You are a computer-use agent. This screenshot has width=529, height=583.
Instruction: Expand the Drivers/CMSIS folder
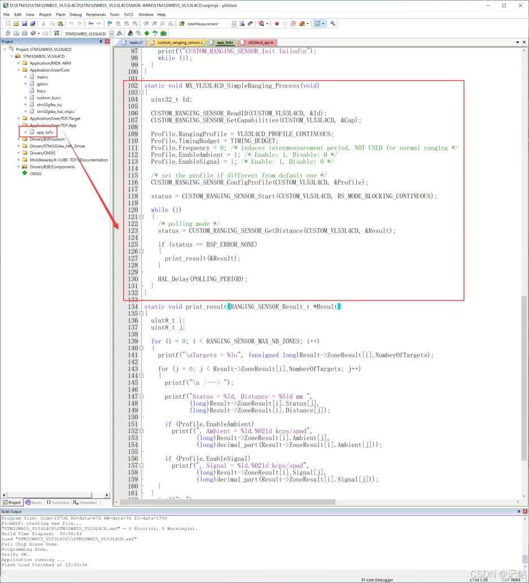pyautogui.click(x=18, y=153)
